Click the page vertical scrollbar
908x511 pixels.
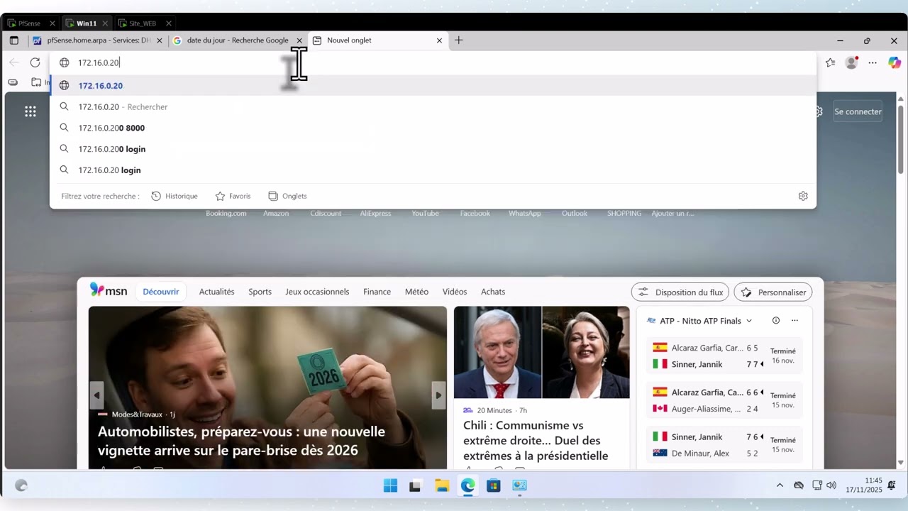(x=901, y=138)
